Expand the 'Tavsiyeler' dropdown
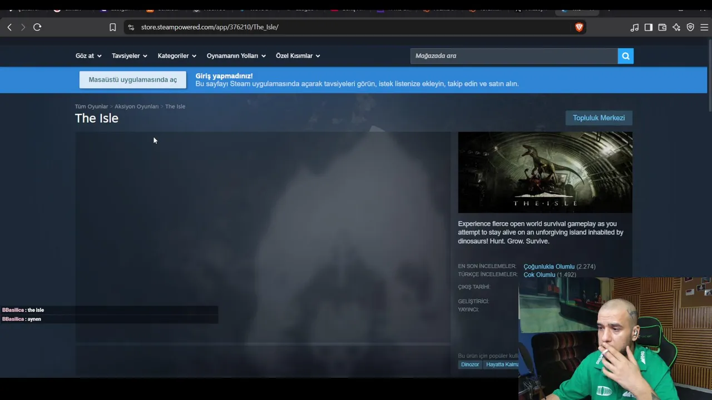 point(129,56)
